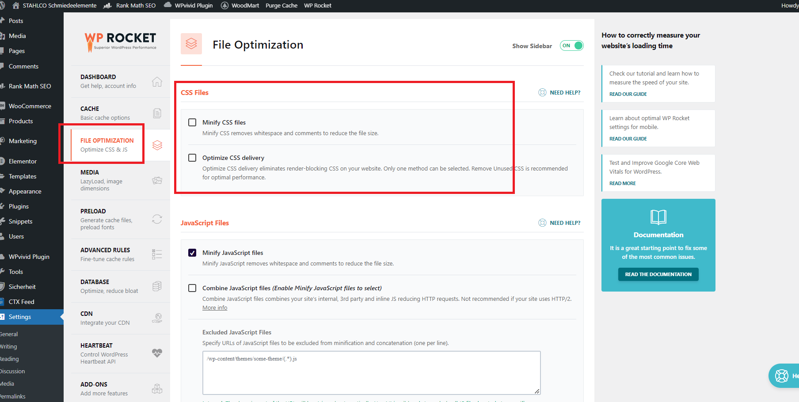Turn off the Show Sidebar toggle
This screenshot has height=402, width=799.
click(x=572, y=46)
